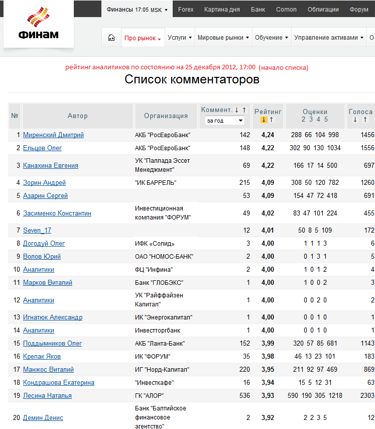375x429 pixels.
Task: Click comment count 536 for Лесина
Action: coord(244,396)
